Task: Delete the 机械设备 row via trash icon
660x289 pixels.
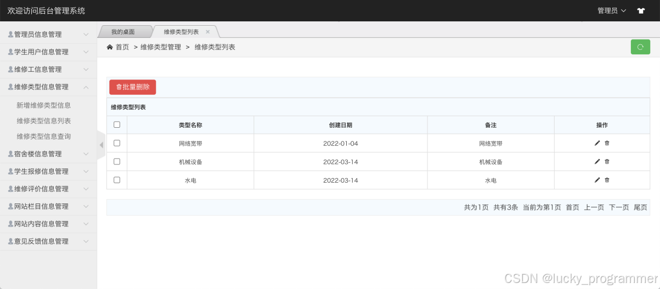Action: point(607,162)
